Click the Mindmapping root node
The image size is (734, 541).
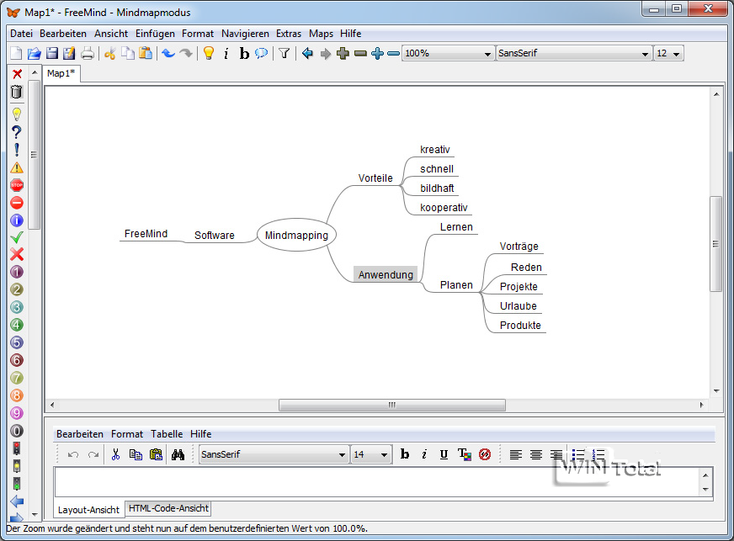[x=296, y=236]
